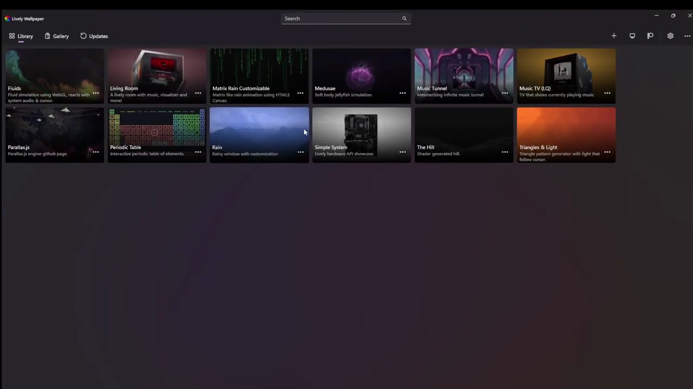Select the Music Tunnel wallpaper thumbnail

pyautogui.click(x=464, y=76)
